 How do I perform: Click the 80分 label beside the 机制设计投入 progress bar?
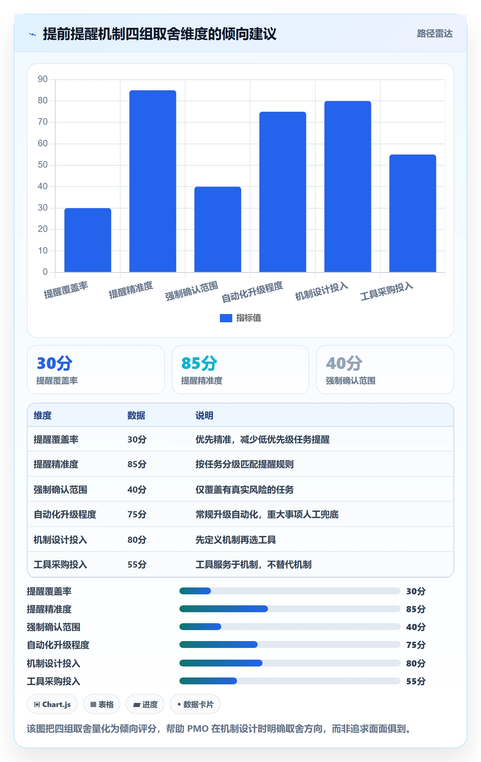(x=416, y=663)
